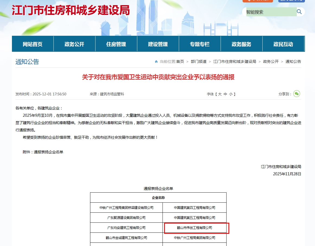Screen dimensions: 315x246
Task: Set font size to 中 (medium)
Action: (x=225, y=94)
